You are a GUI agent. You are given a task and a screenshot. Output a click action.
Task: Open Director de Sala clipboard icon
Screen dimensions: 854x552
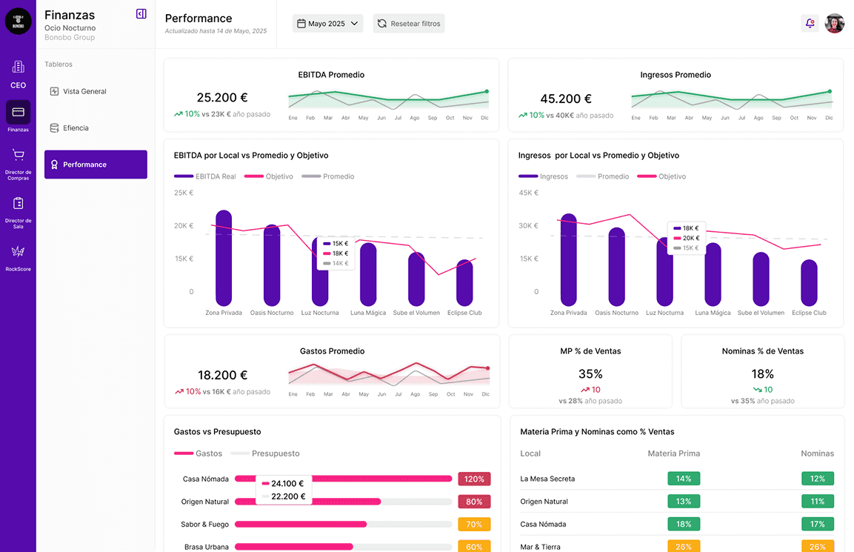coord(18,203)
